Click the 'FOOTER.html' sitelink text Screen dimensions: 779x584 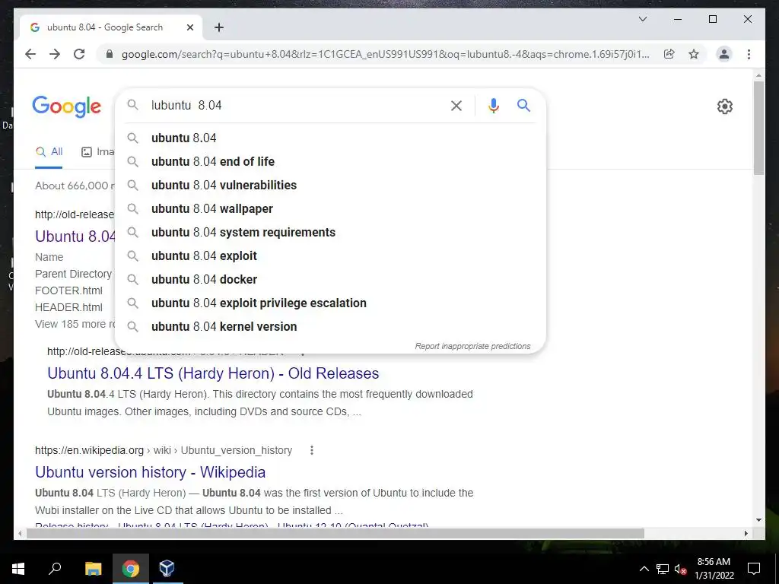68,290
